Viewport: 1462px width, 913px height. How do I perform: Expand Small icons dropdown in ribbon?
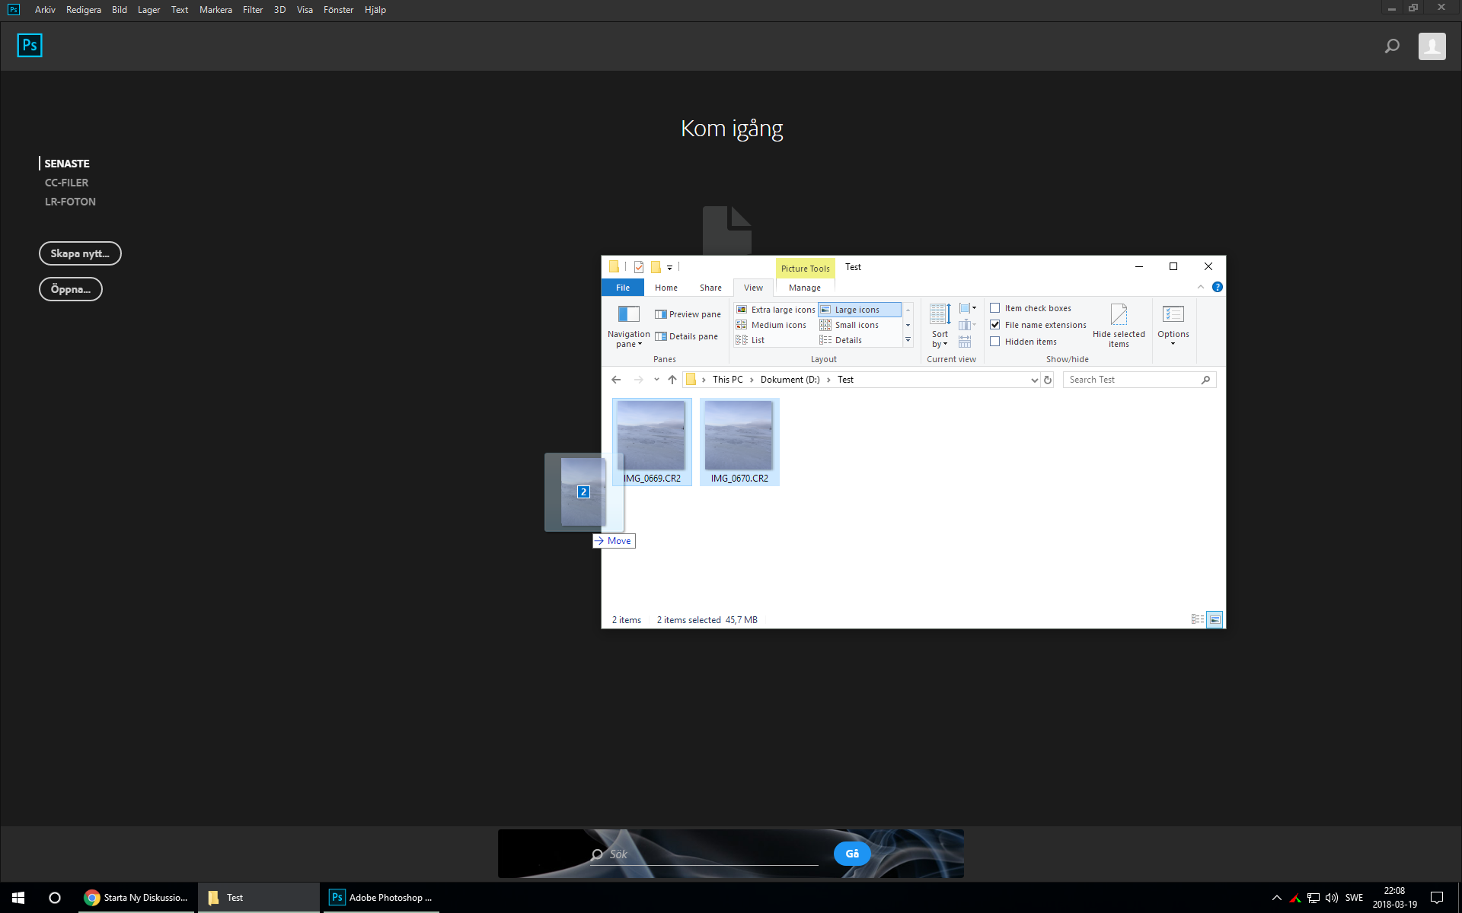(x=908, y=324)
